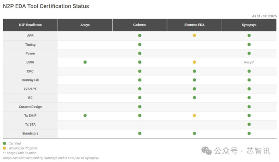Click the Dummy Fill row label

coord(30,80)
